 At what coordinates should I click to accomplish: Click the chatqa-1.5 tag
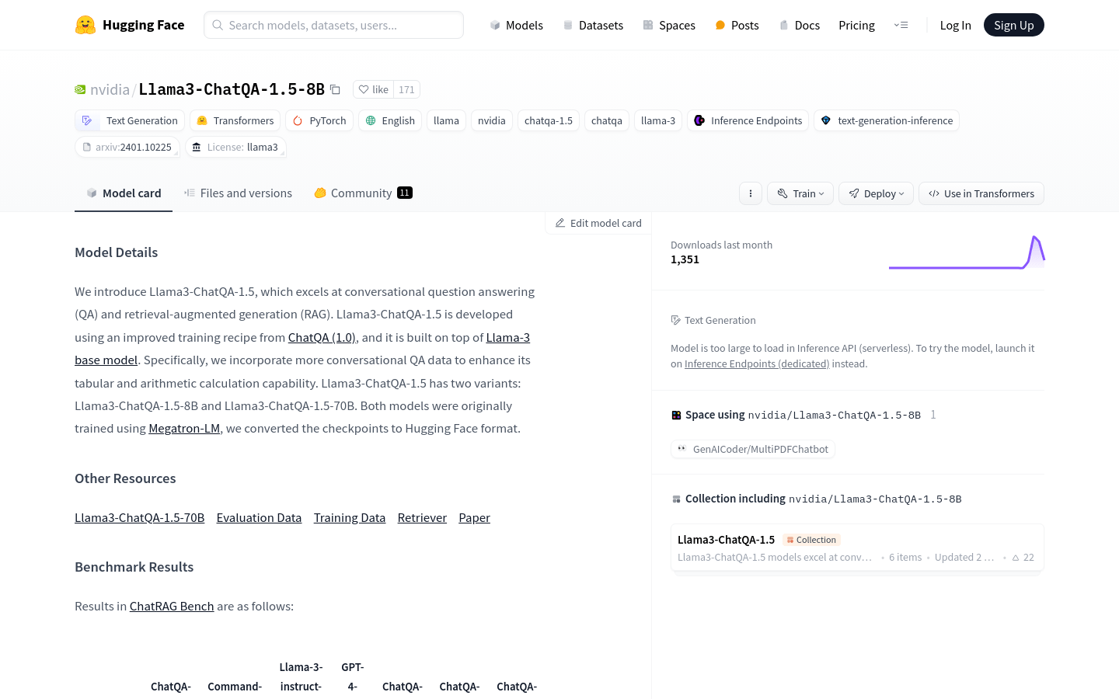tap(549, 120)
